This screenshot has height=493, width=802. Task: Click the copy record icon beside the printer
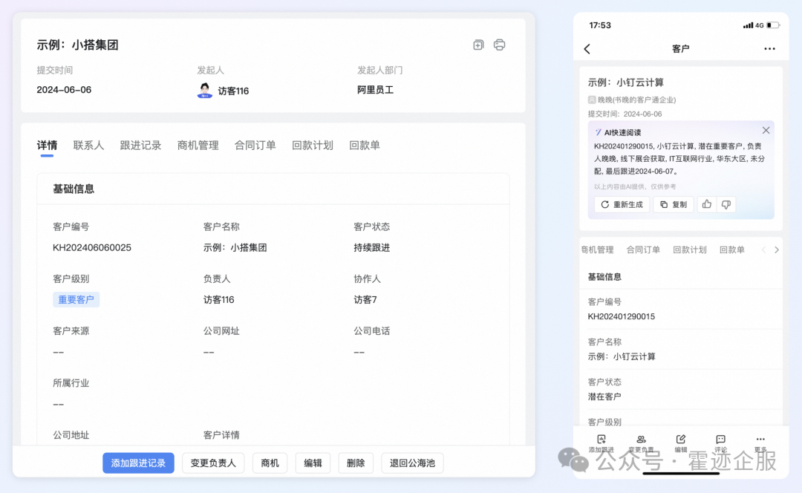pyautogui.click(x=478, y=45)
